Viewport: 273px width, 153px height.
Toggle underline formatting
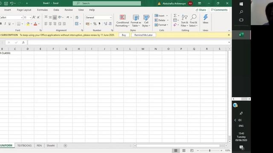(9, 24)
